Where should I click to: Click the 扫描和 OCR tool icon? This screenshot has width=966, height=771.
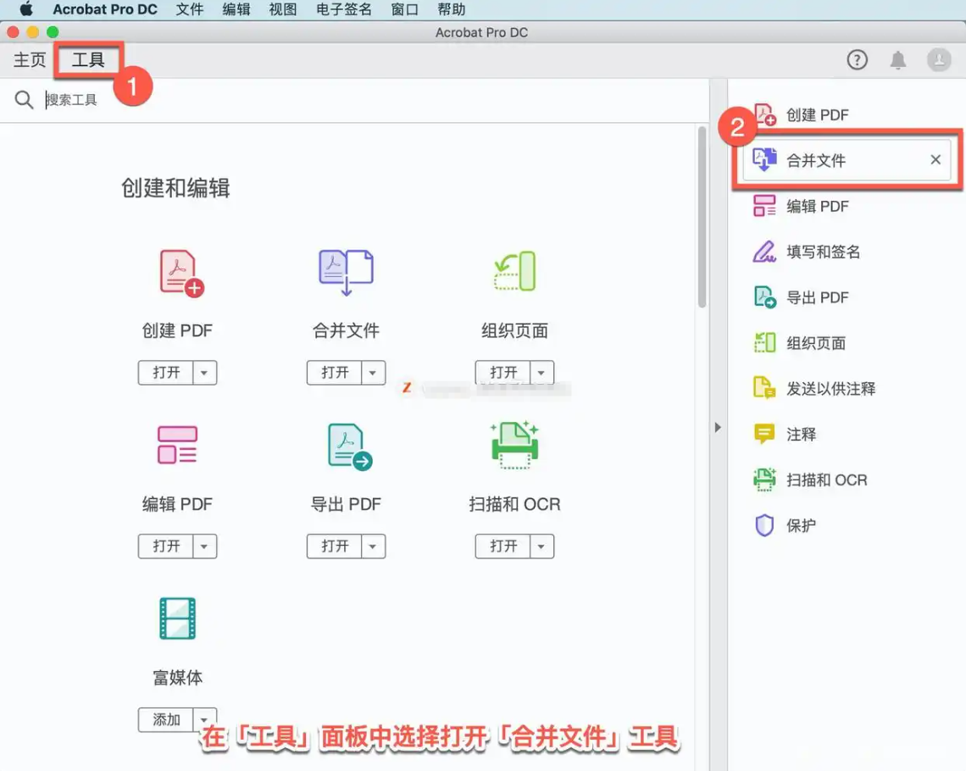click(x=514, y=444)
